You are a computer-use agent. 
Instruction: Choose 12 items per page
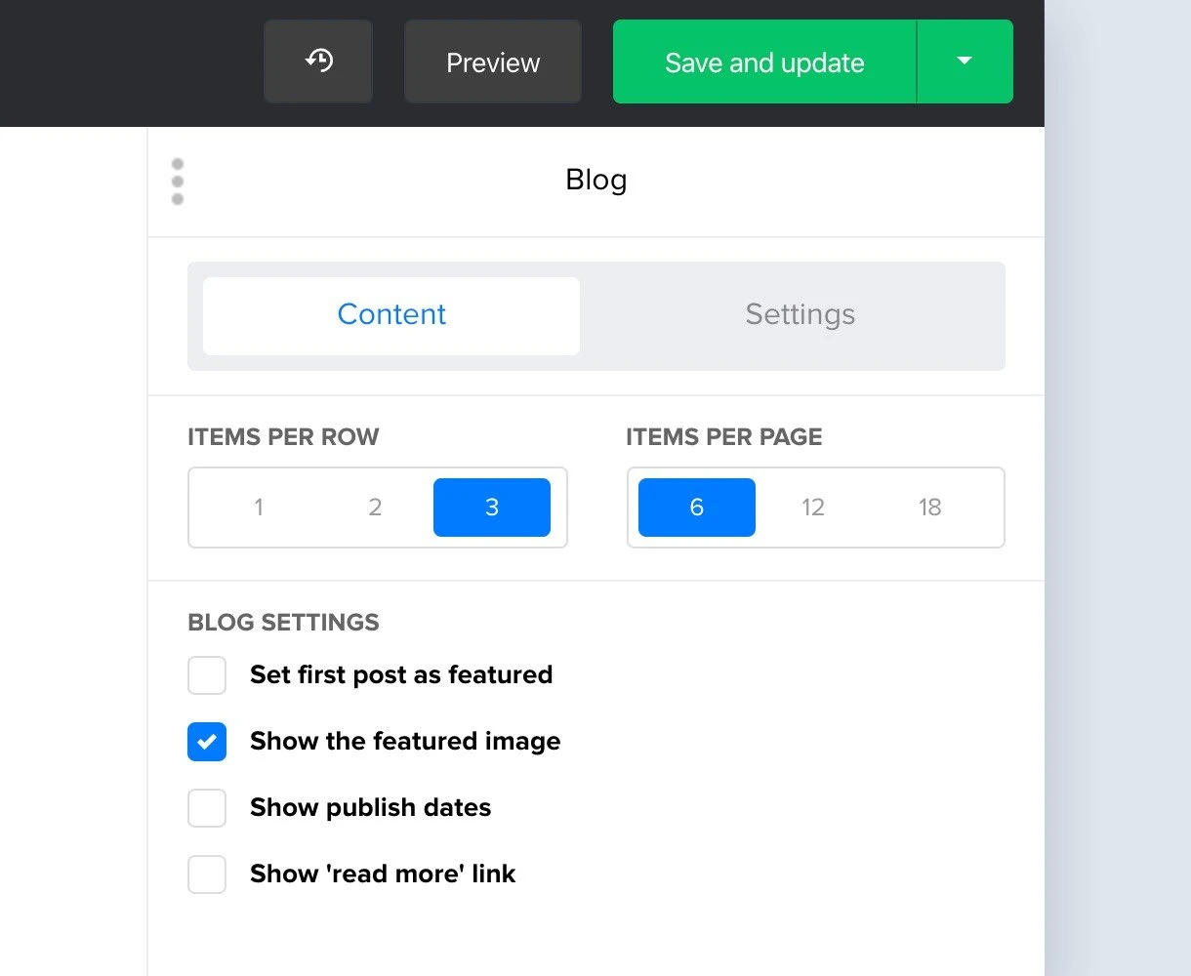813,508
